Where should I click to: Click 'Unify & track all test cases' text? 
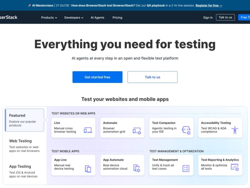[163, 167]
